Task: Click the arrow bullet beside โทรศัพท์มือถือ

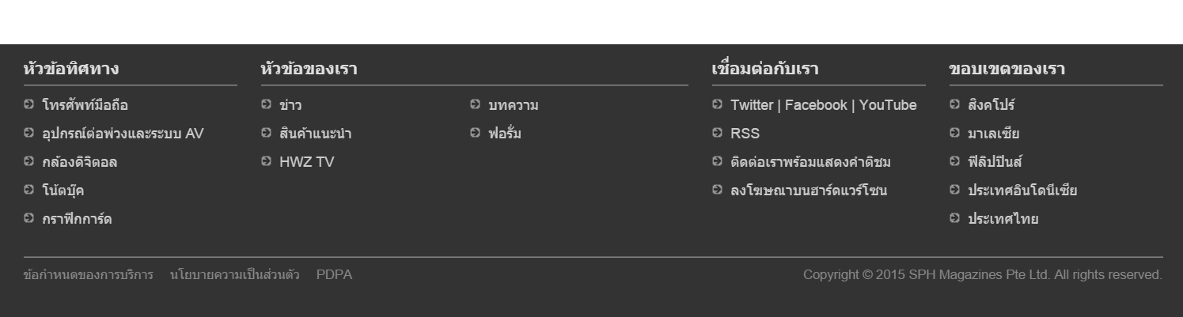Action: tap(28, 104)
